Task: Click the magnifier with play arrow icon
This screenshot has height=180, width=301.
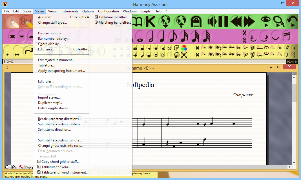Action: (x=279, y=21)
